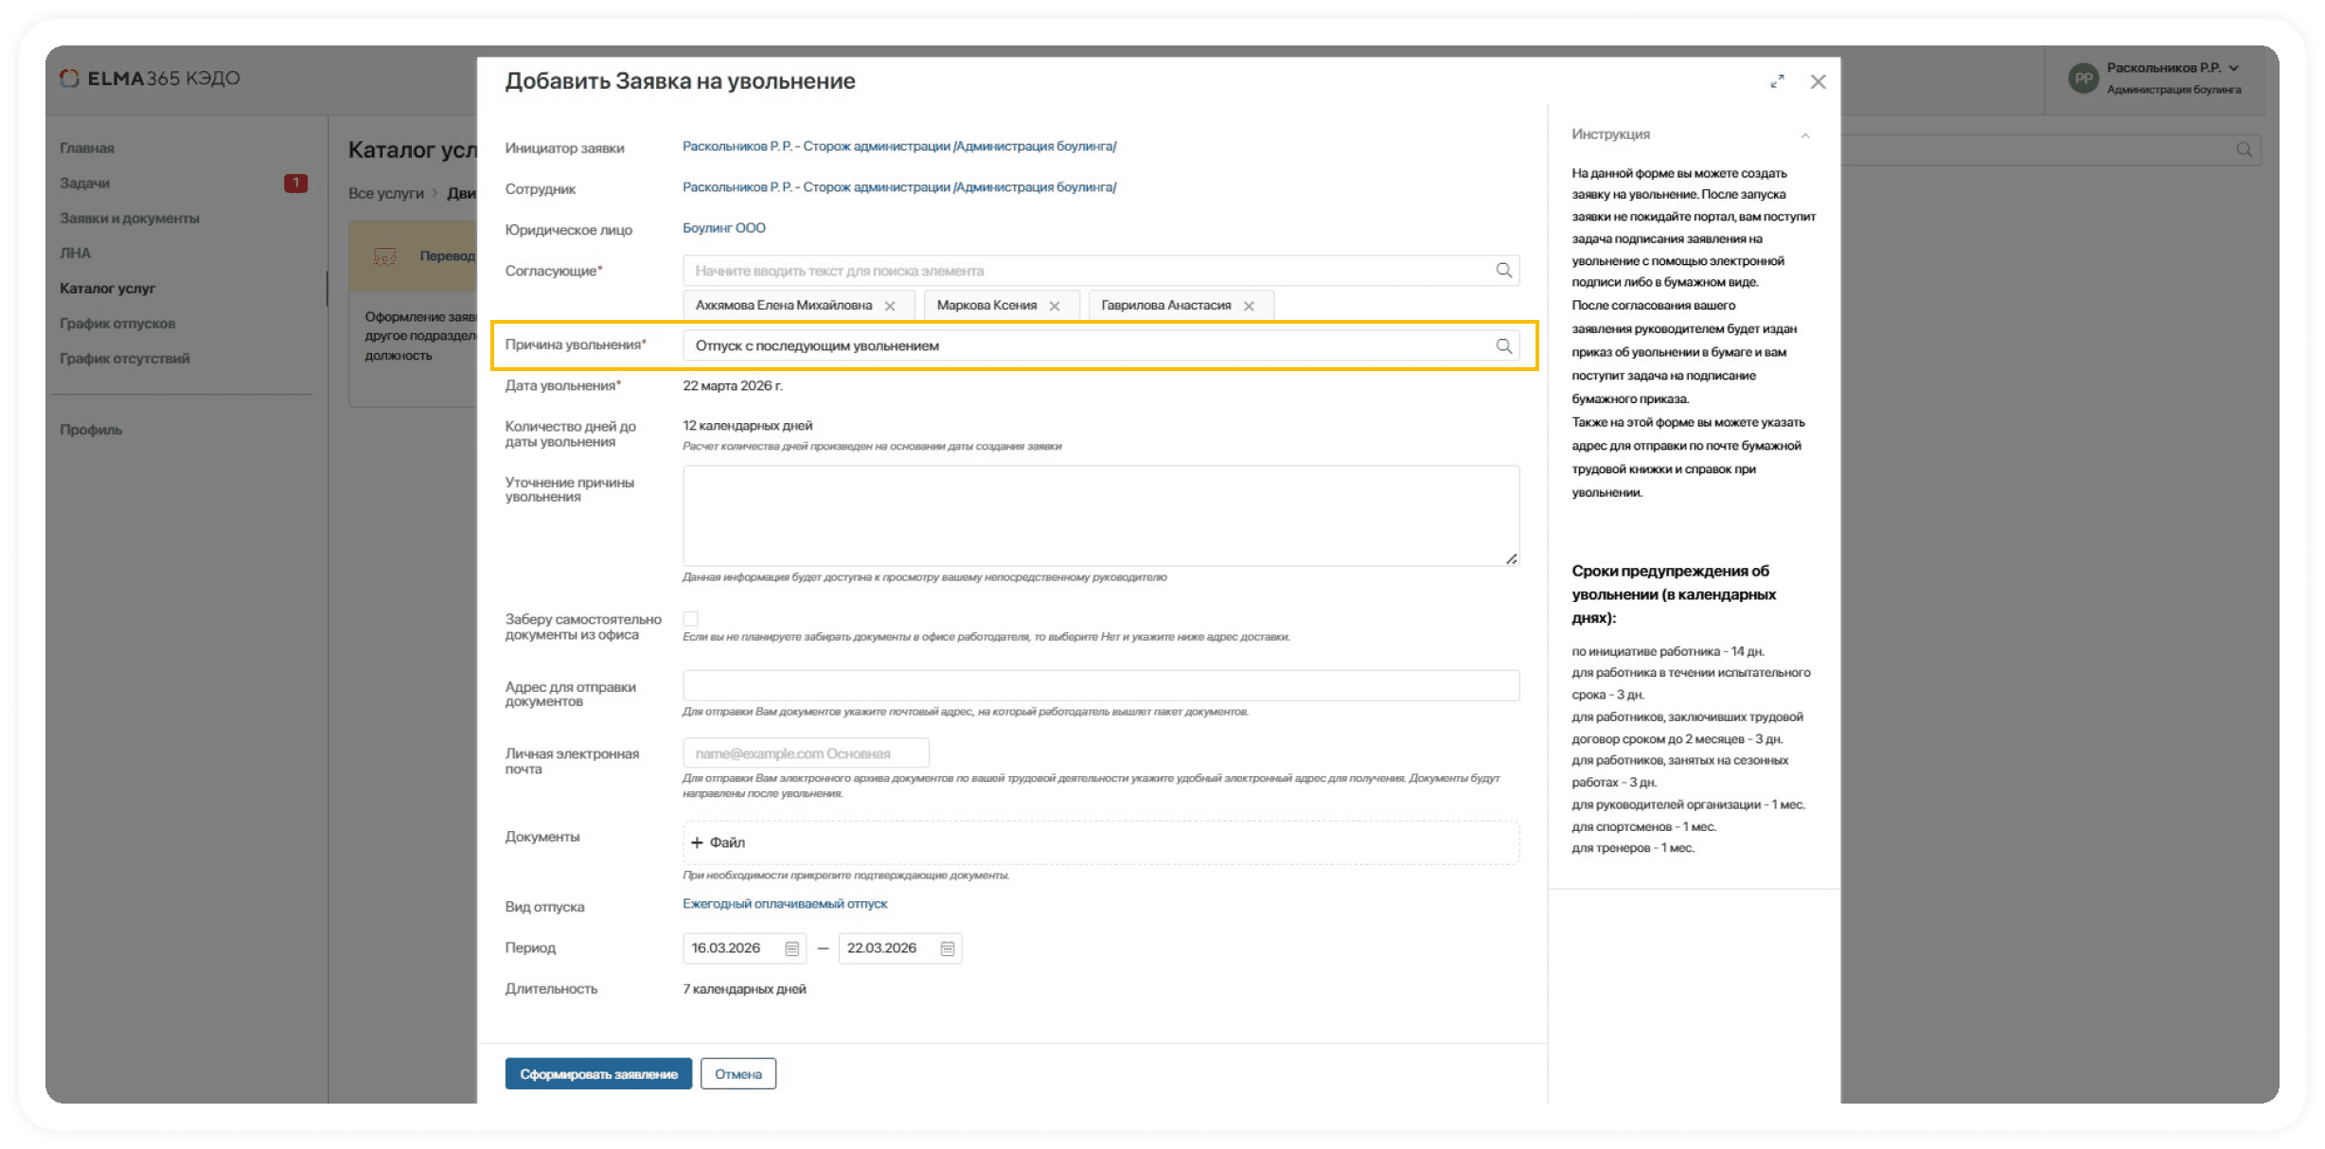Attach a document via Файл

721,841
